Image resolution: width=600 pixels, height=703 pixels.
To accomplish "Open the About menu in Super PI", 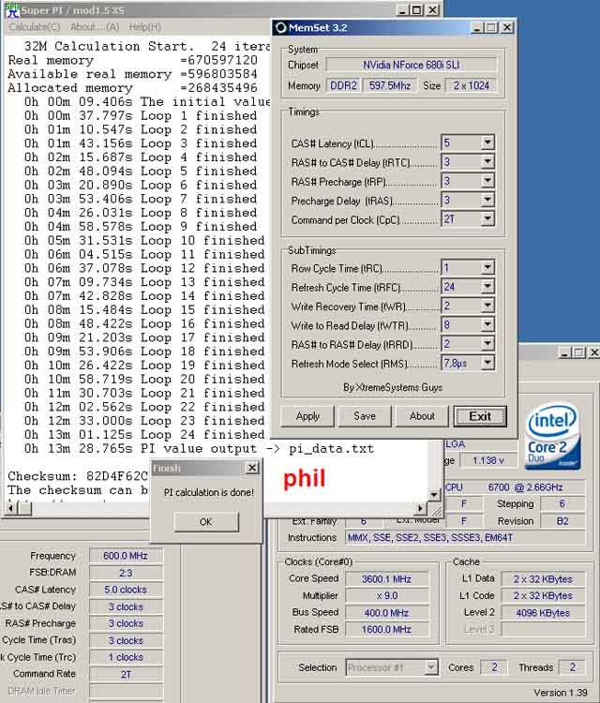I will pyautogui.click(x=95, y=27).
